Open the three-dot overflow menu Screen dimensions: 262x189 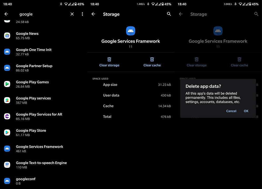(82, 14)
